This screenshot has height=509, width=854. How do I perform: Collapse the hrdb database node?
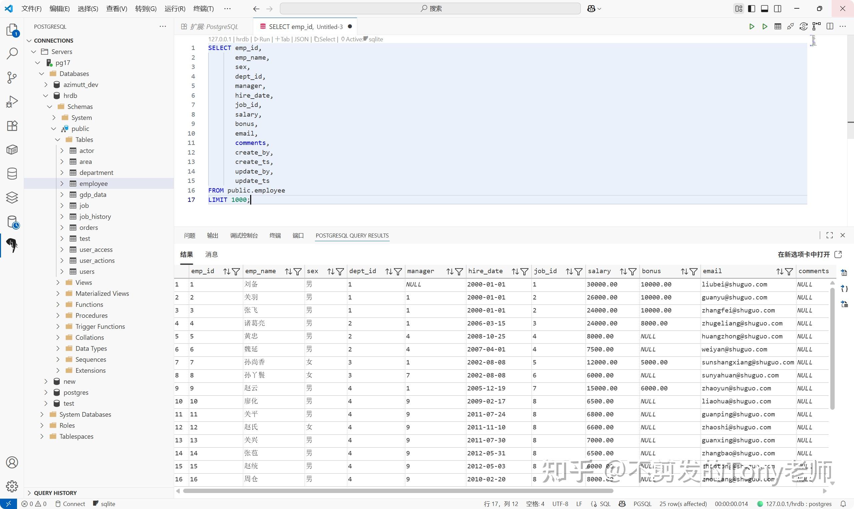click(46, 96)
